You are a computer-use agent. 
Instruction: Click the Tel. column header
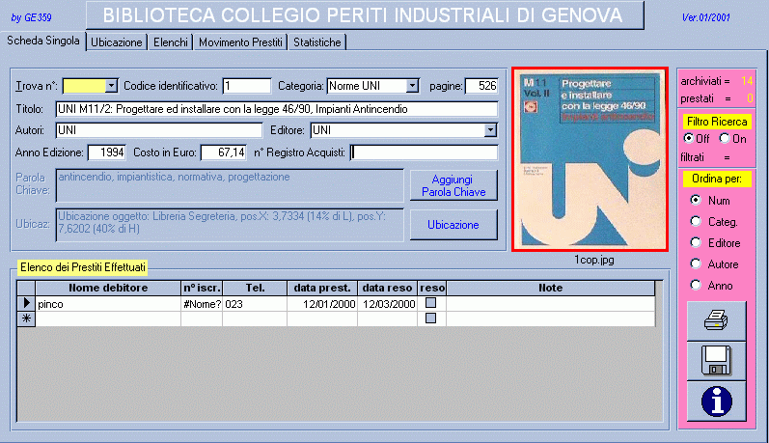[255, 288]
